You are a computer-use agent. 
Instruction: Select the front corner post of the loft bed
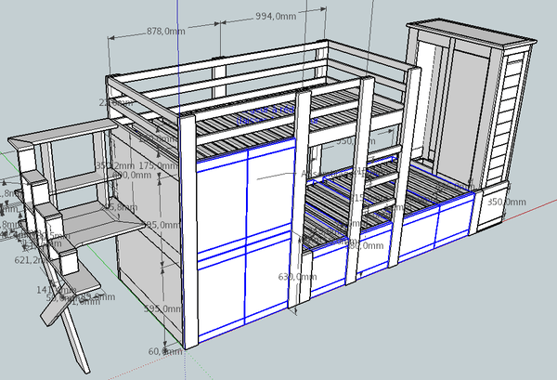189,232
